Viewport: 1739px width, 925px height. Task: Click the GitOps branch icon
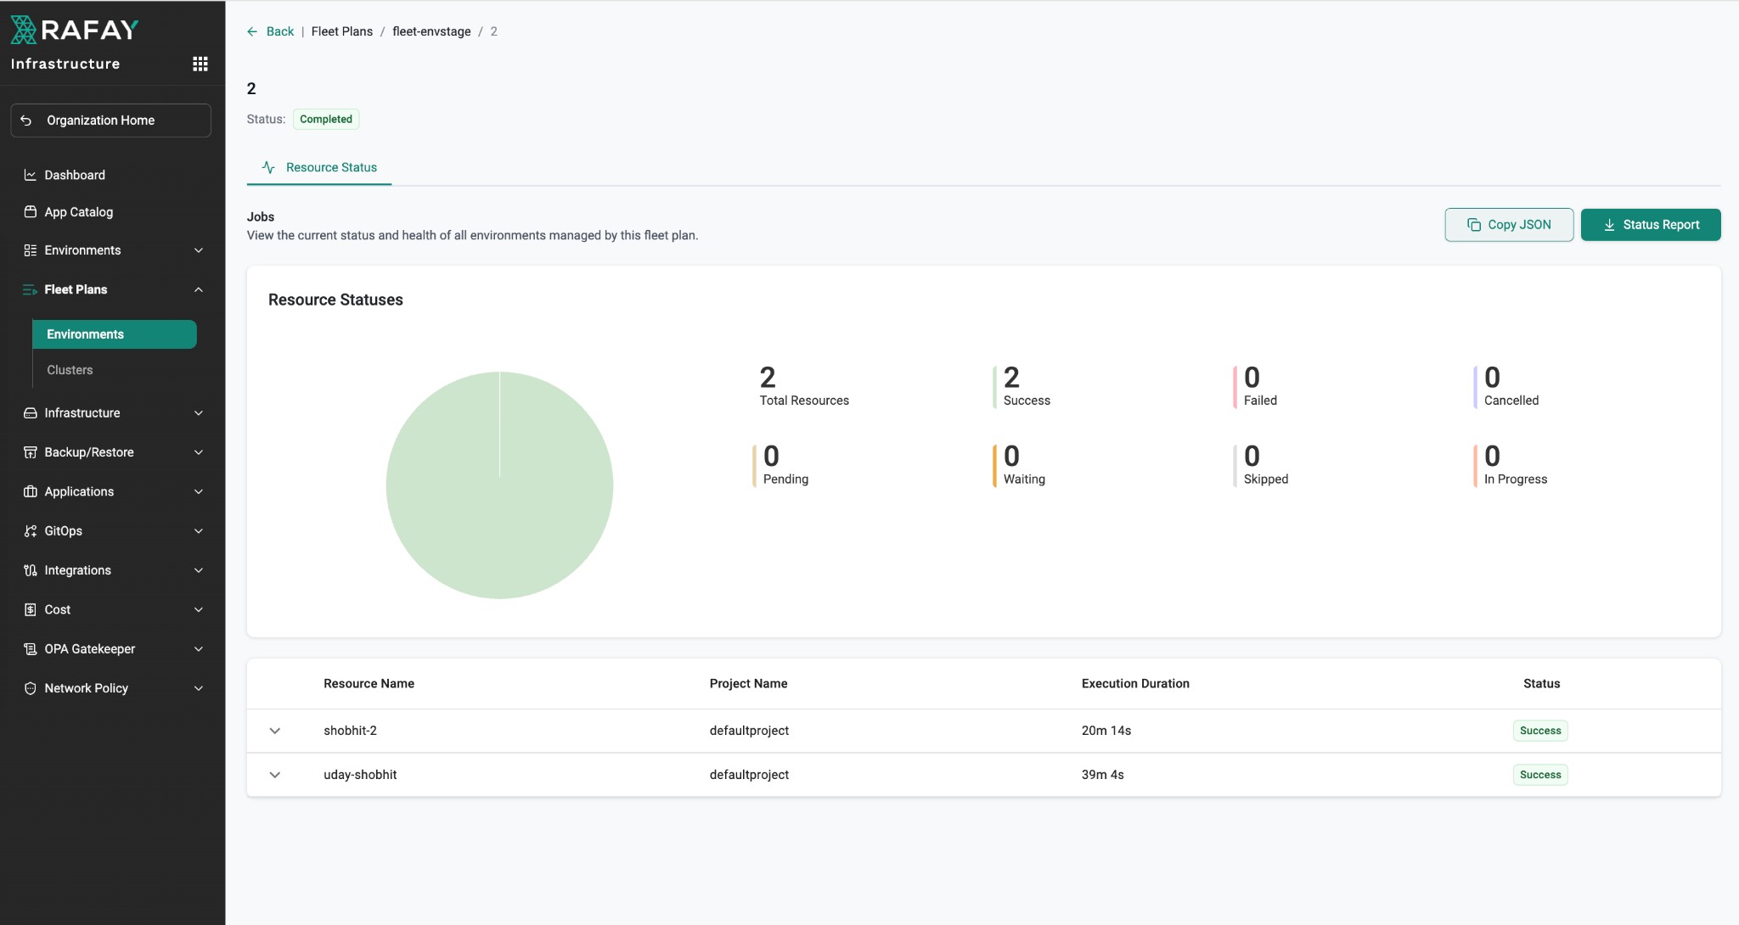(29, 530)
